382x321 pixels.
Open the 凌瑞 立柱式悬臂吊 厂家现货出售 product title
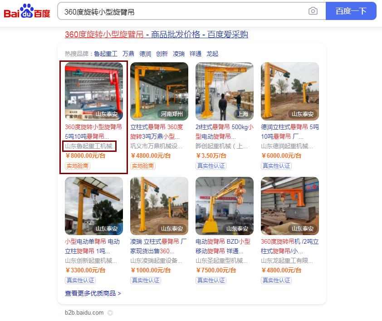(x=159, y=246)
